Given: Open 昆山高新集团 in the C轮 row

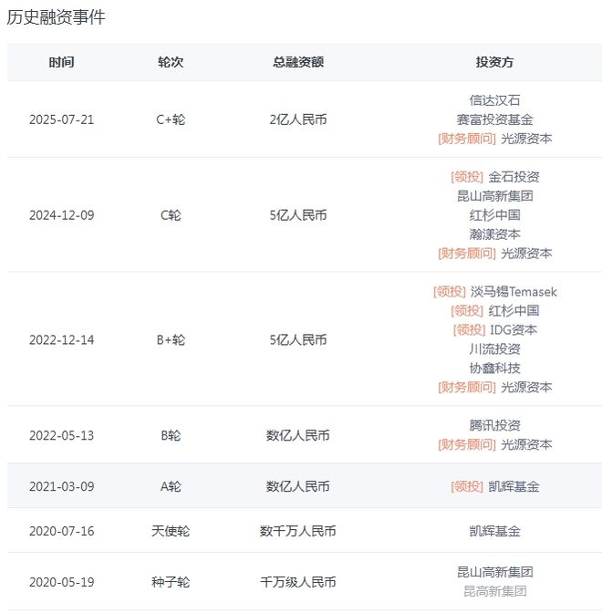Looking at the screenshot, I should [x=494, y=196].
